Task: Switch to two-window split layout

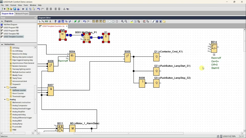Action: coord(113,21)
